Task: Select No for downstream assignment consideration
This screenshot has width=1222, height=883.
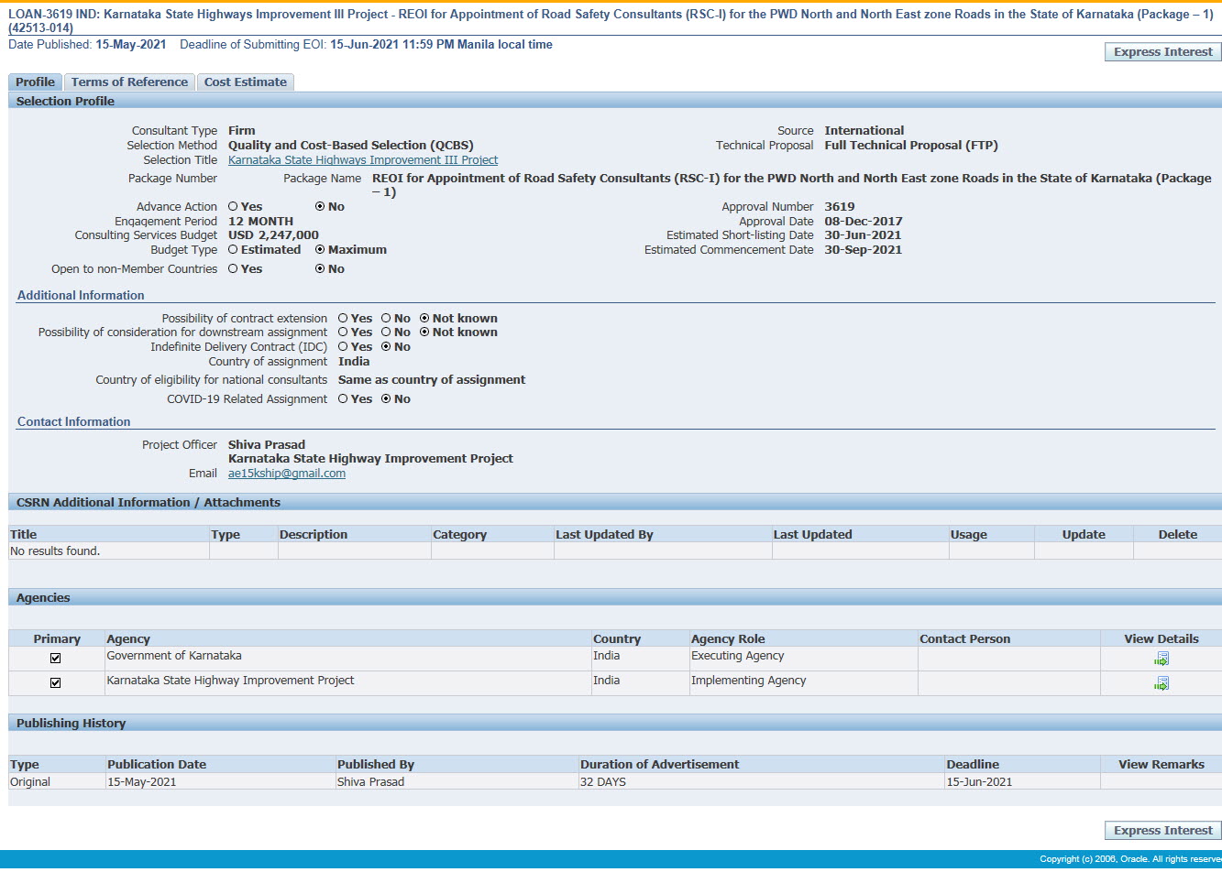Action: [x=386, y=332]
